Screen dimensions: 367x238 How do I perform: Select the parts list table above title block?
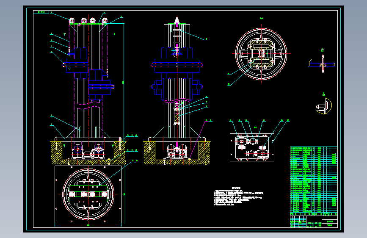pos(314,181)
